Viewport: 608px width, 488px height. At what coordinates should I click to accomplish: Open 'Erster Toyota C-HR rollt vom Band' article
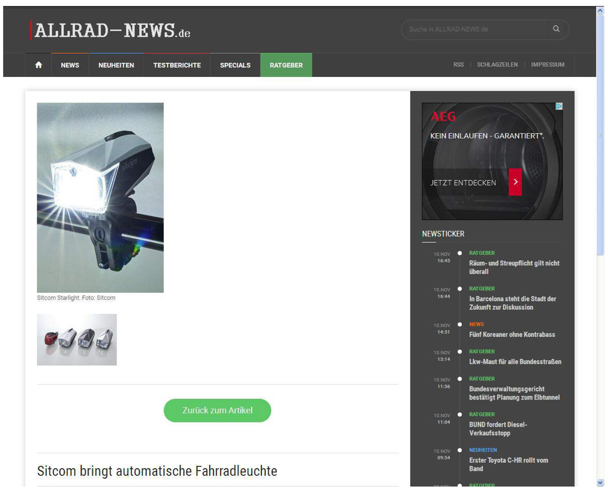point(509,464)
